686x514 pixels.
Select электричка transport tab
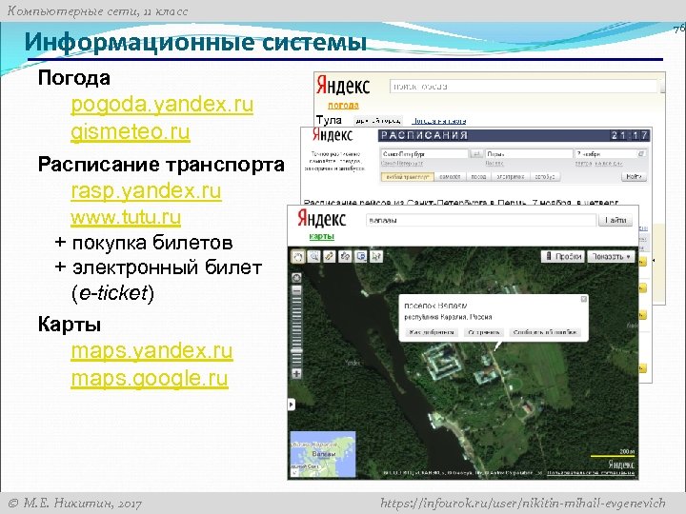coord(510,177)
